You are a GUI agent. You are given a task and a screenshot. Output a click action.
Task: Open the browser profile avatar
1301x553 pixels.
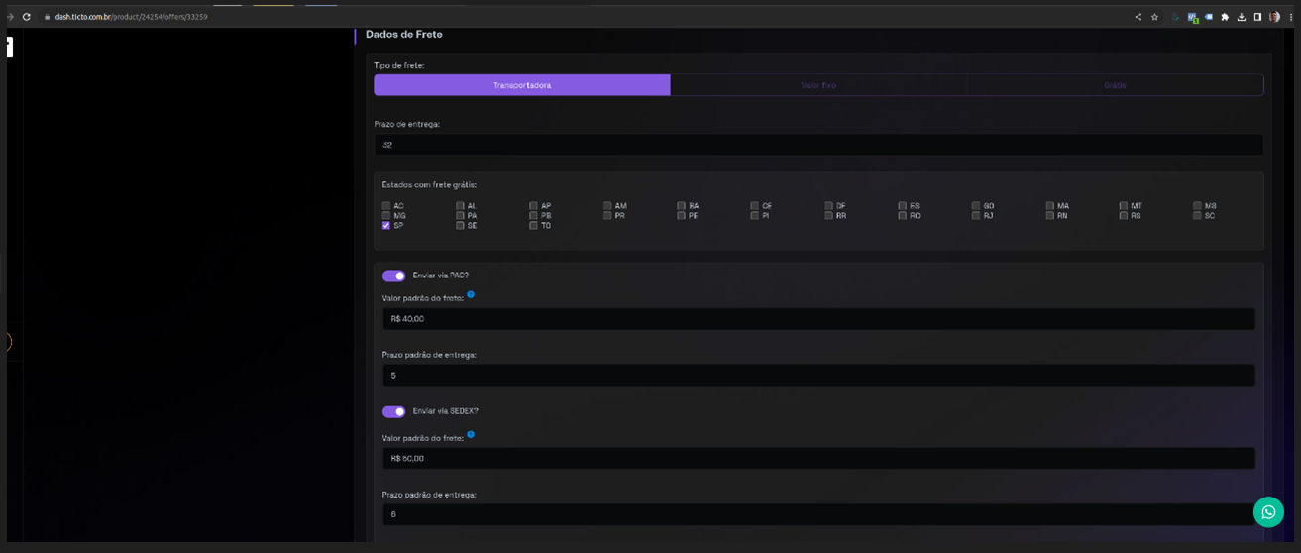[1274, 17]
